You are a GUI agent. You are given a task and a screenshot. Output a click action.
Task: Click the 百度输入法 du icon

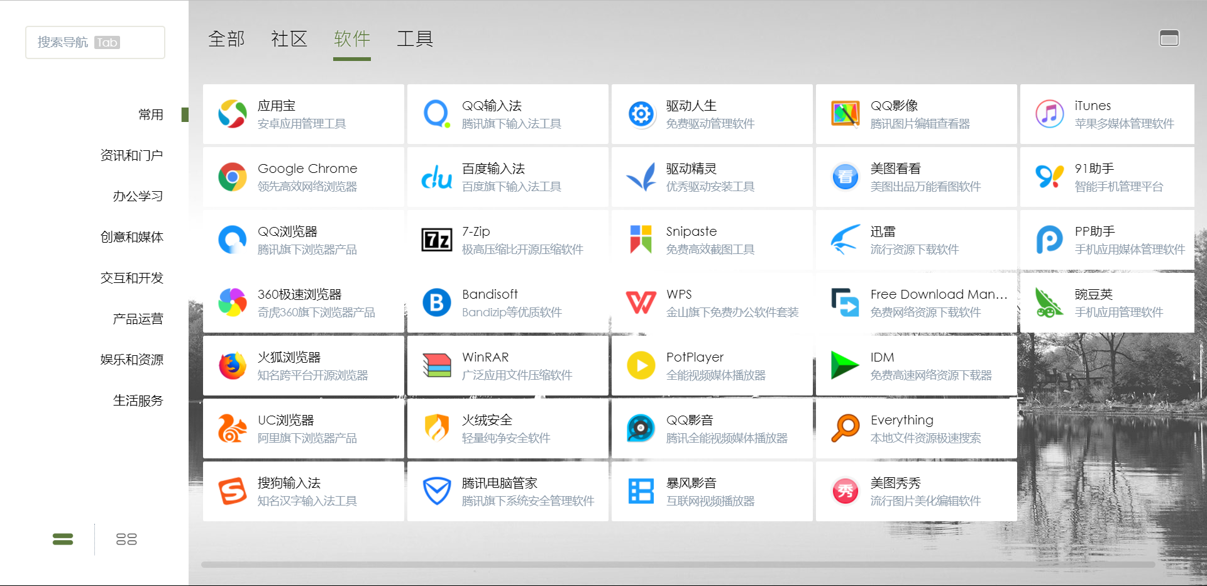pos(437,177)
